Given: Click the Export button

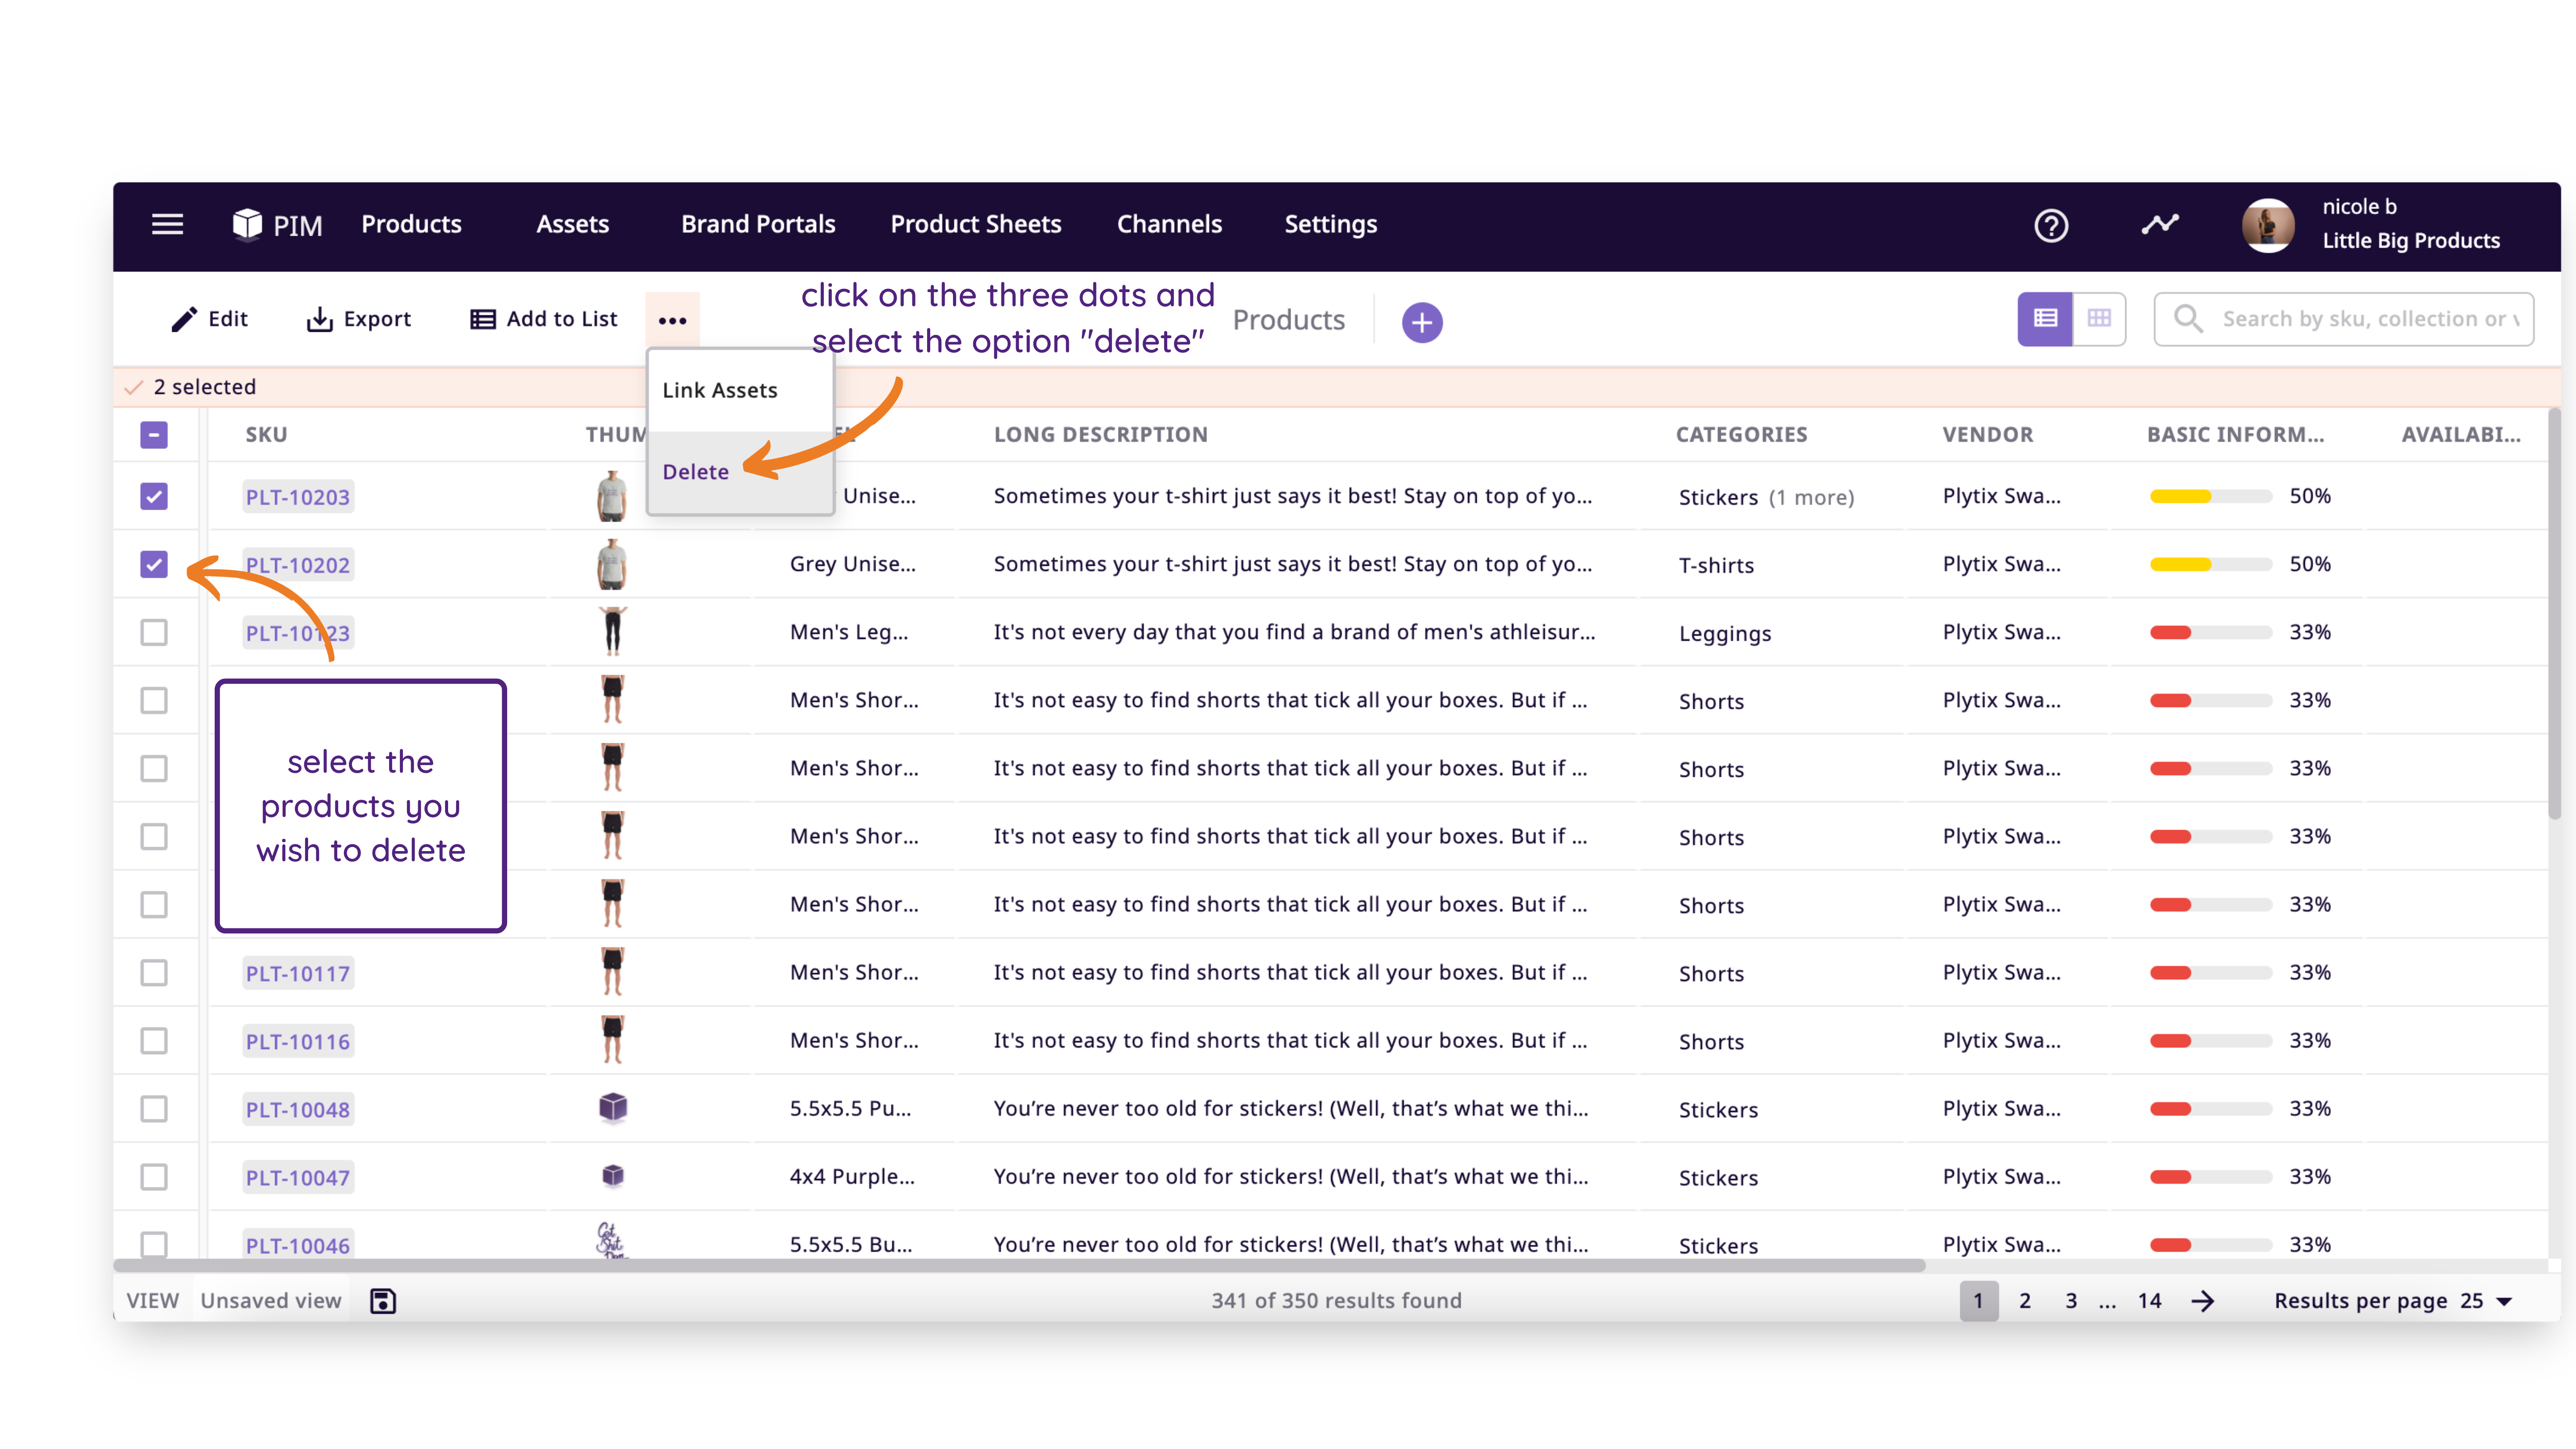Looking at the screenshot, I should pyautogui.click(x=359, y=319).
